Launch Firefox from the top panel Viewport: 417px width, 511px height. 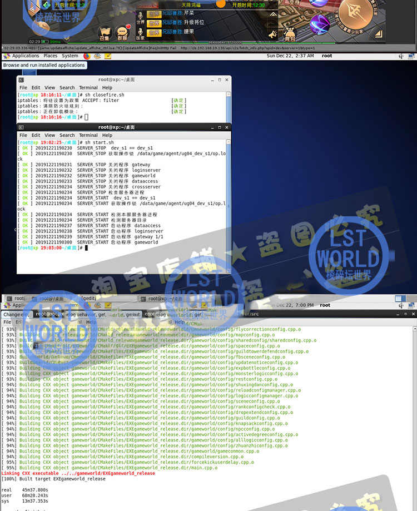point(87,56)
